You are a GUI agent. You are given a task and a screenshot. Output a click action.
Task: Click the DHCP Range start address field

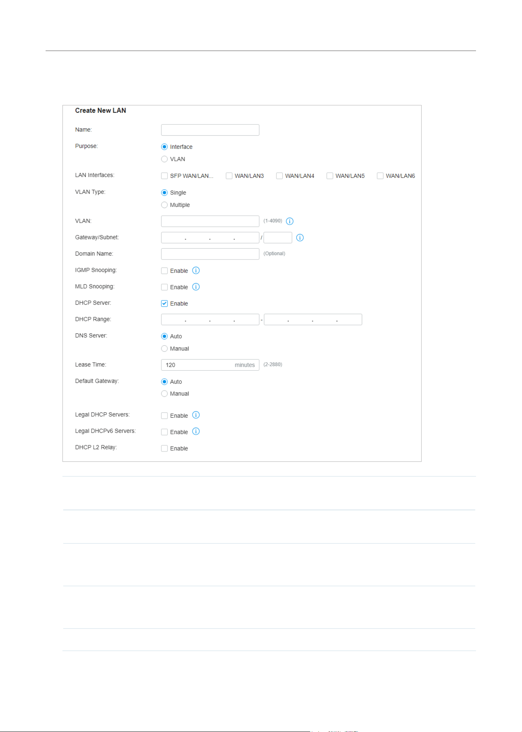[210, 320]
